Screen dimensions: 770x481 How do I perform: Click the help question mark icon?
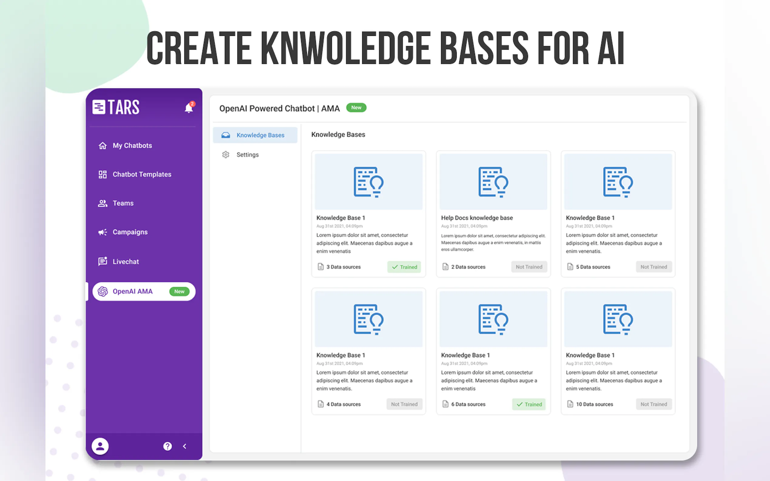pyautogui.click(x=167, y=446)
